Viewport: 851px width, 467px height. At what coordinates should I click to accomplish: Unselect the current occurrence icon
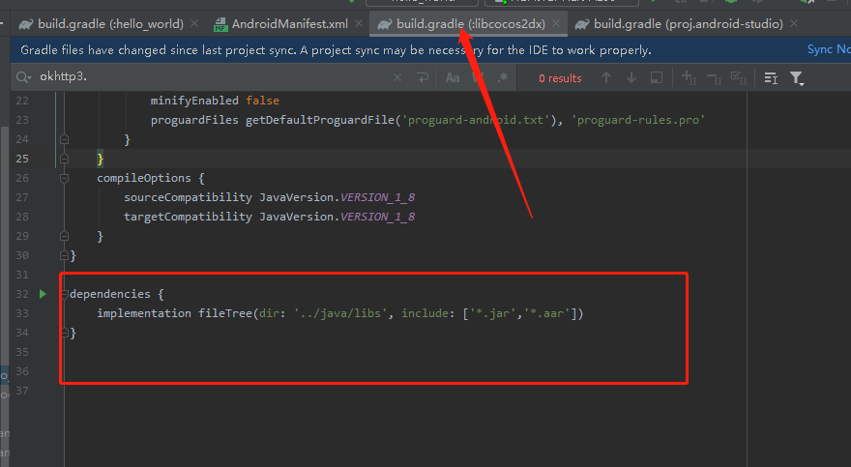715,78
